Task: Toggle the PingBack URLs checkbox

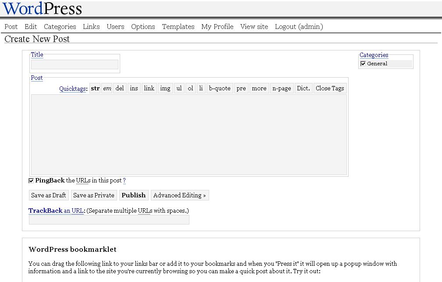Action: click(x=31, y=181)
